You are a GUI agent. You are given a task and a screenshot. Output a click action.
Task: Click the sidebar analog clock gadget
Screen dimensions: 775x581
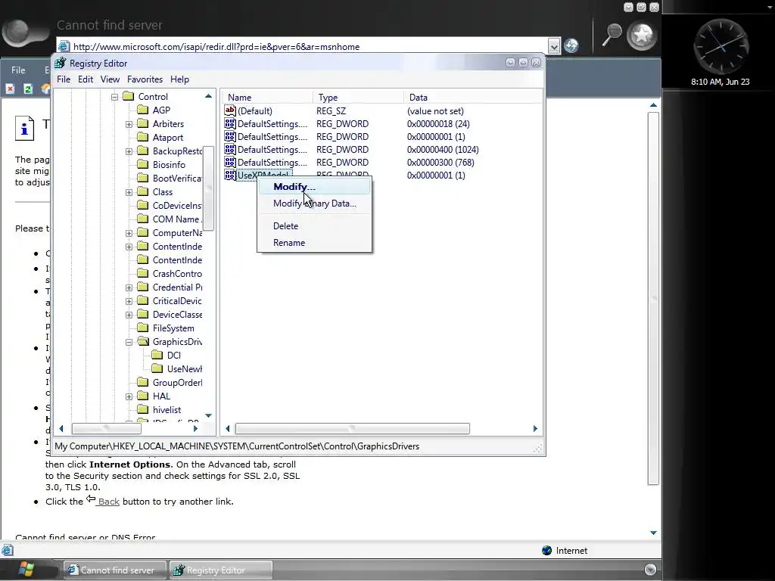point(721,48)
